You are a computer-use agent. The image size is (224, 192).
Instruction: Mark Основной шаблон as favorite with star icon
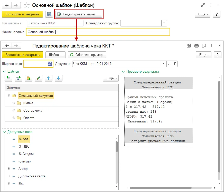26,5
